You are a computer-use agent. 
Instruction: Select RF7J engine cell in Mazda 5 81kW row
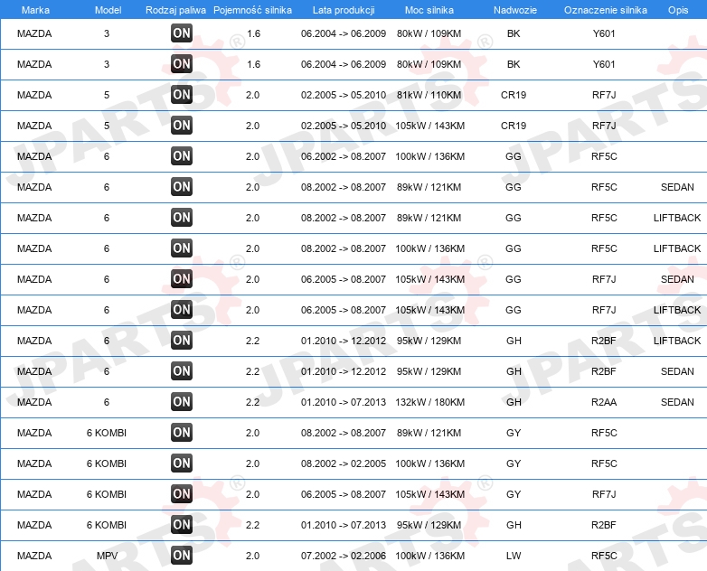pyautogui.click(x=604, y=95)
